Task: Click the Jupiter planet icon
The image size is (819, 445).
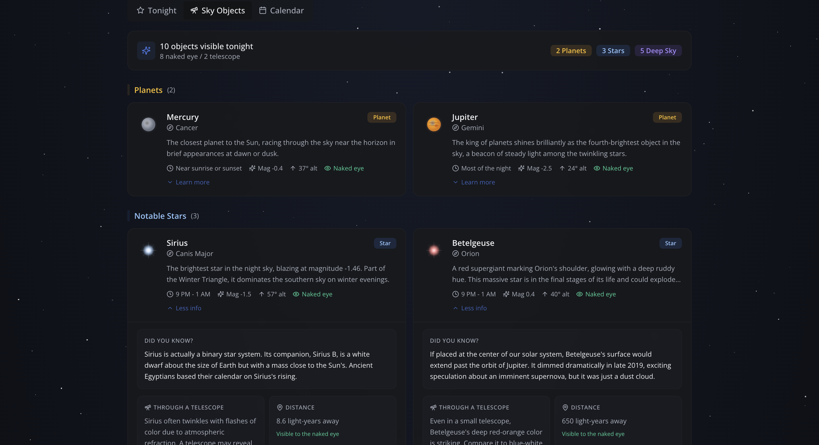Action: pyautogui.click(x=434, y=124)
